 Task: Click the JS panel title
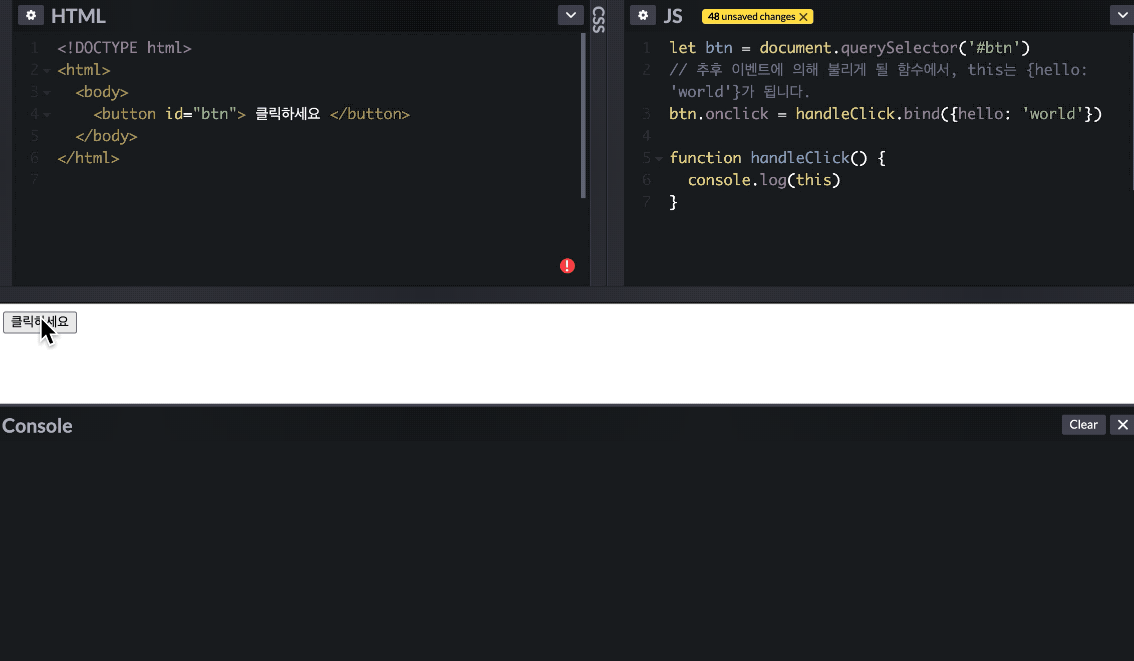673,16
